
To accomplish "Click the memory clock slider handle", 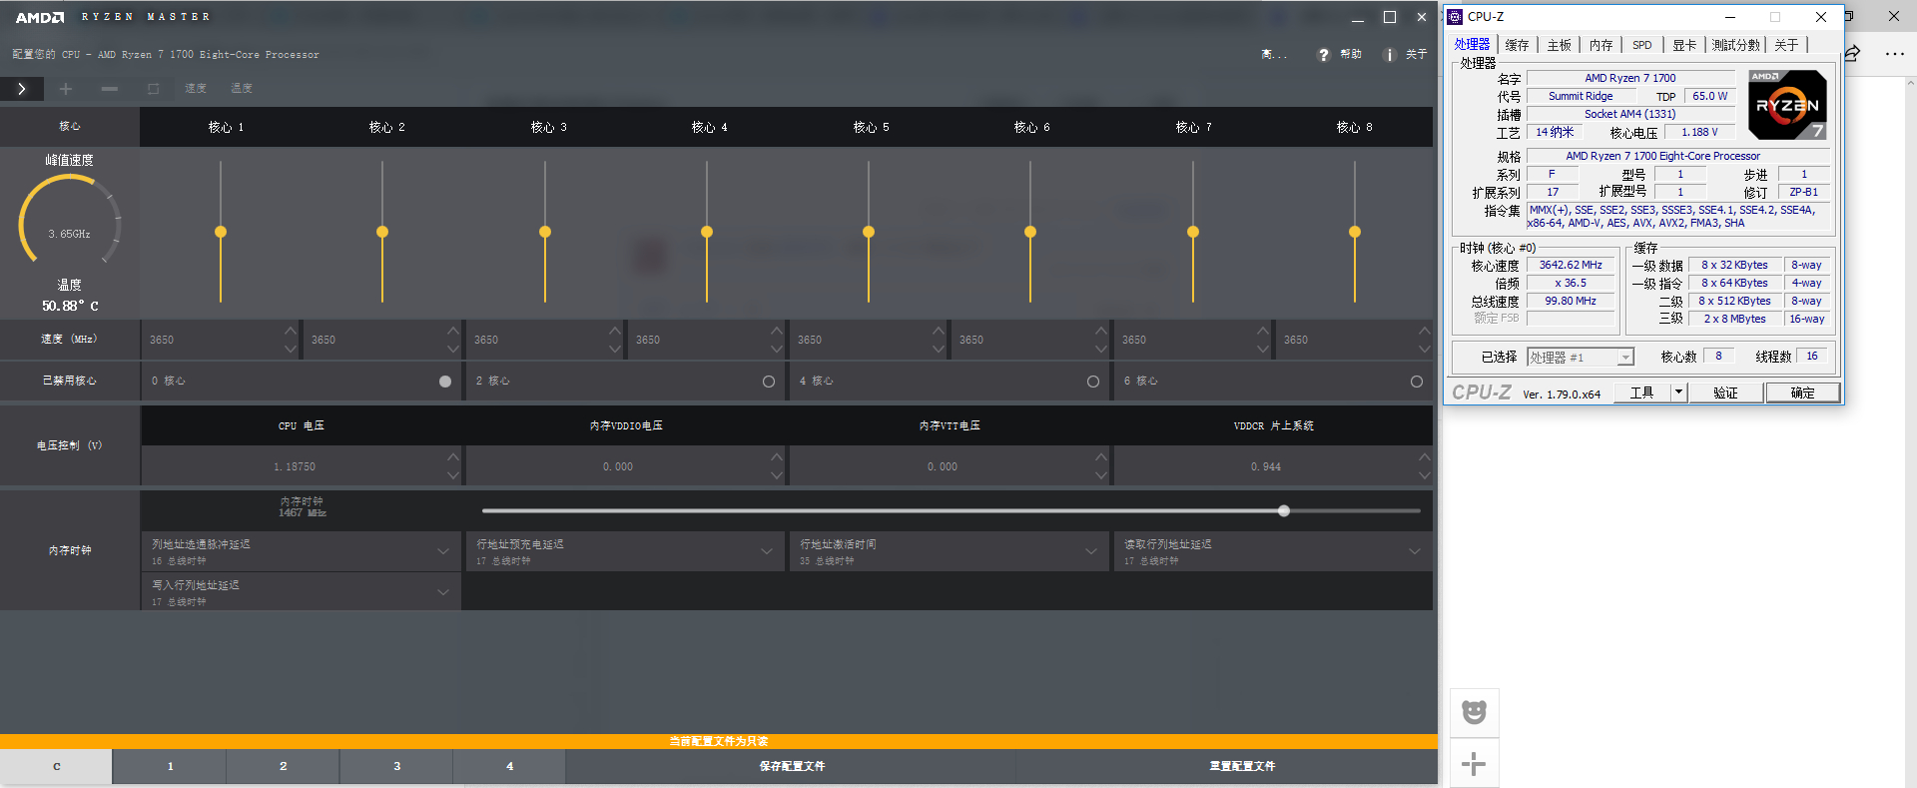I will coord(1284,510).
